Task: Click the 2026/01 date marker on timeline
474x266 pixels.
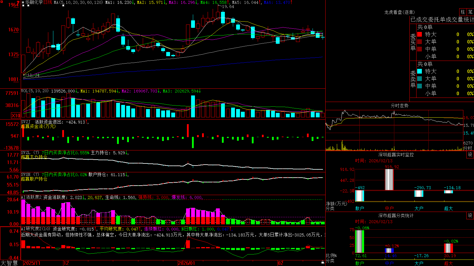Action: point(186,263)
